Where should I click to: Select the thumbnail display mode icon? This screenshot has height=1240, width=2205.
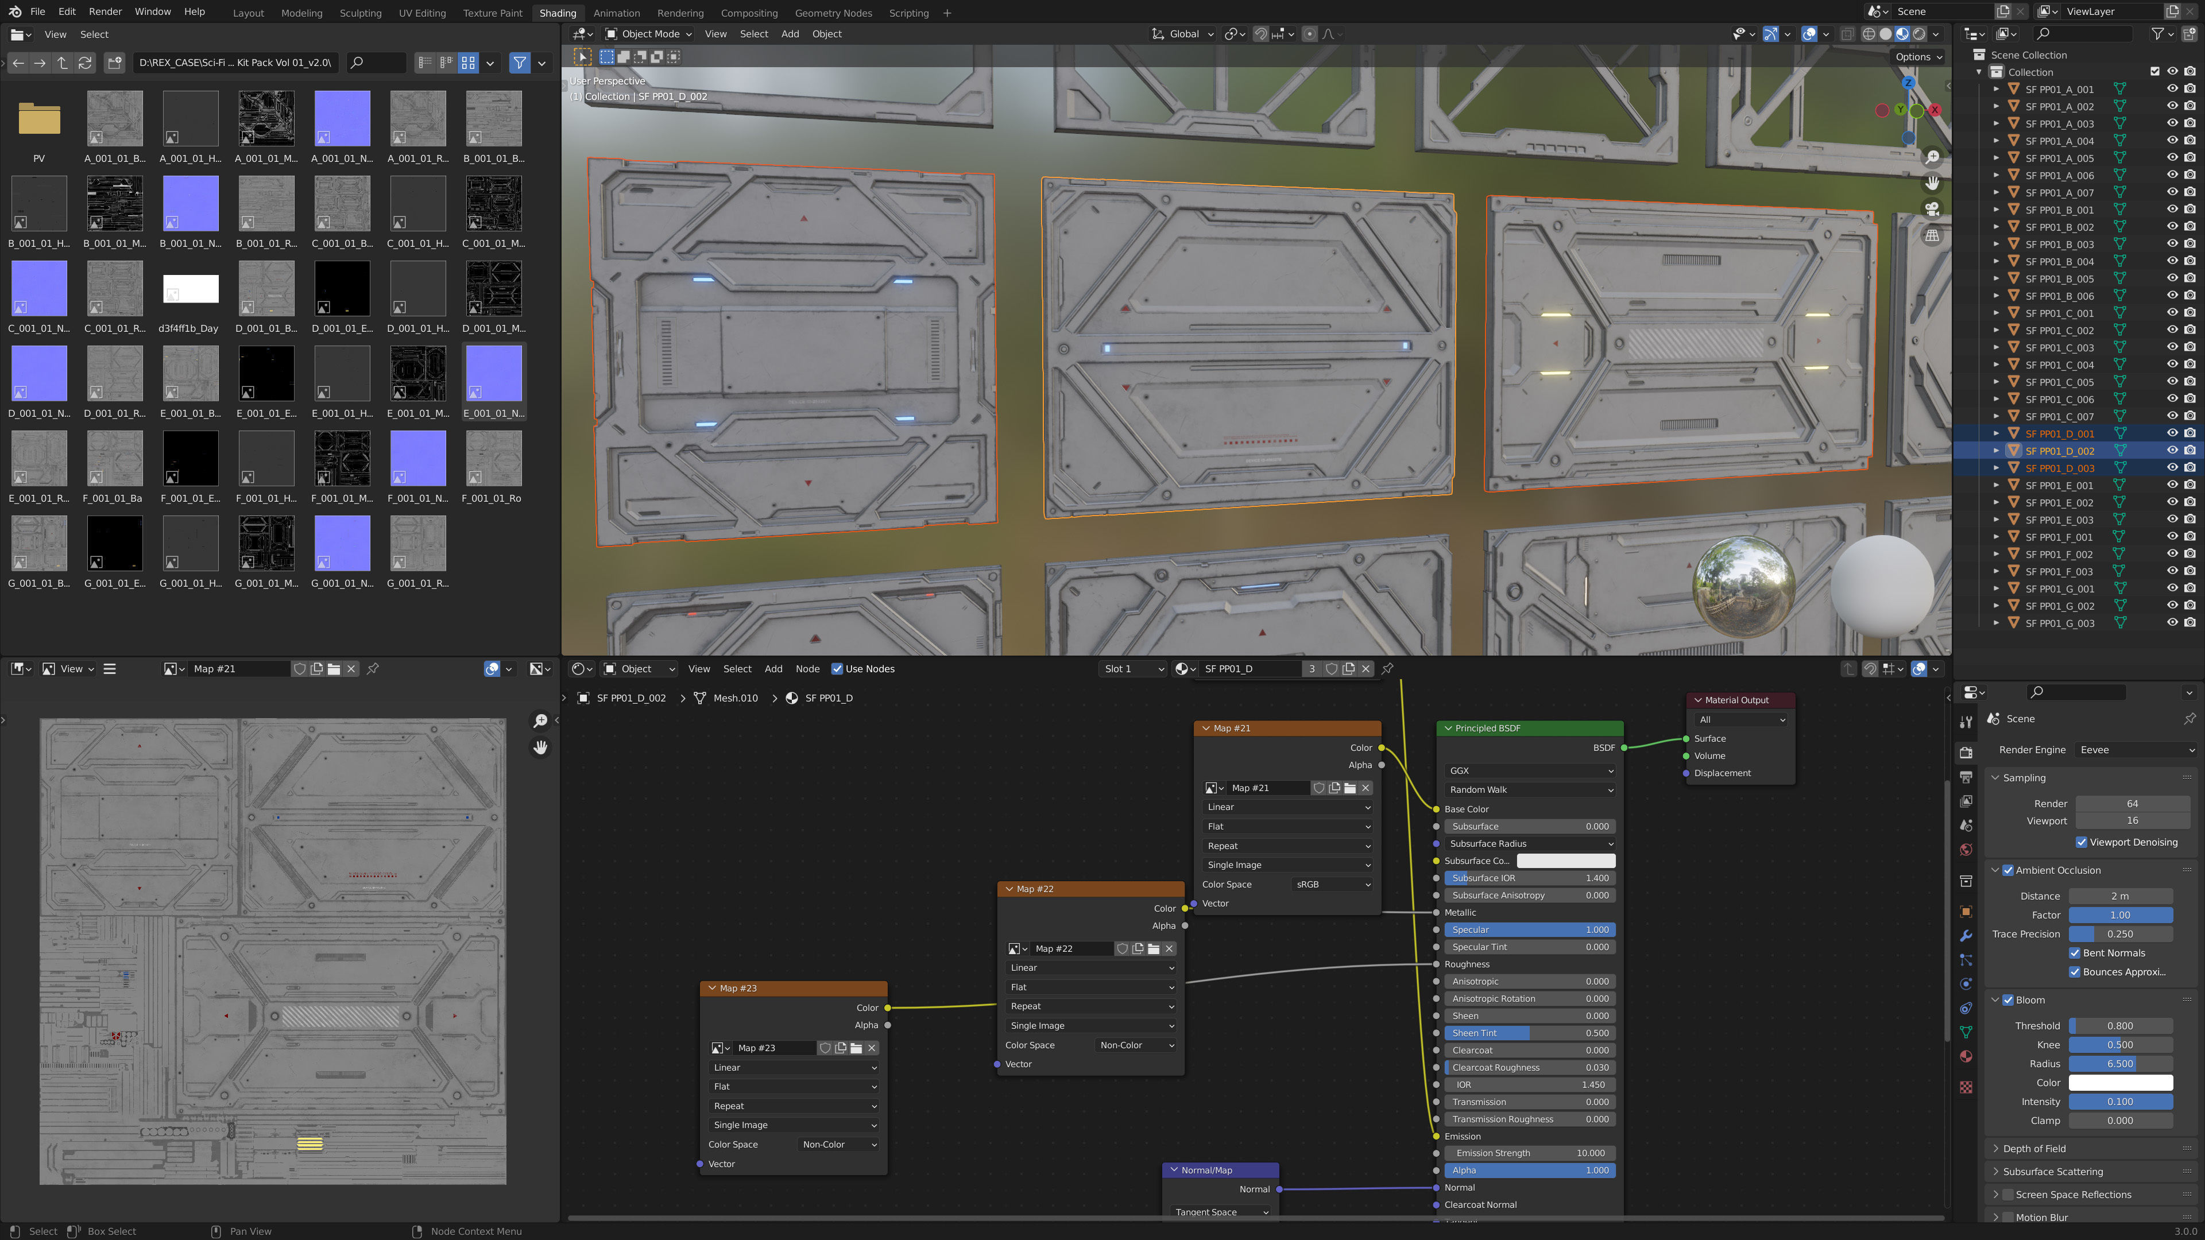468,63
